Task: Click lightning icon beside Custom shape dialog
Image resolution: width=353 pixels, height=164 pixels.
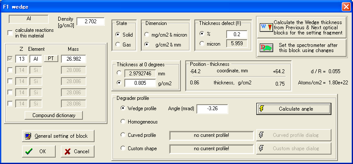Action: click(262, 148)
